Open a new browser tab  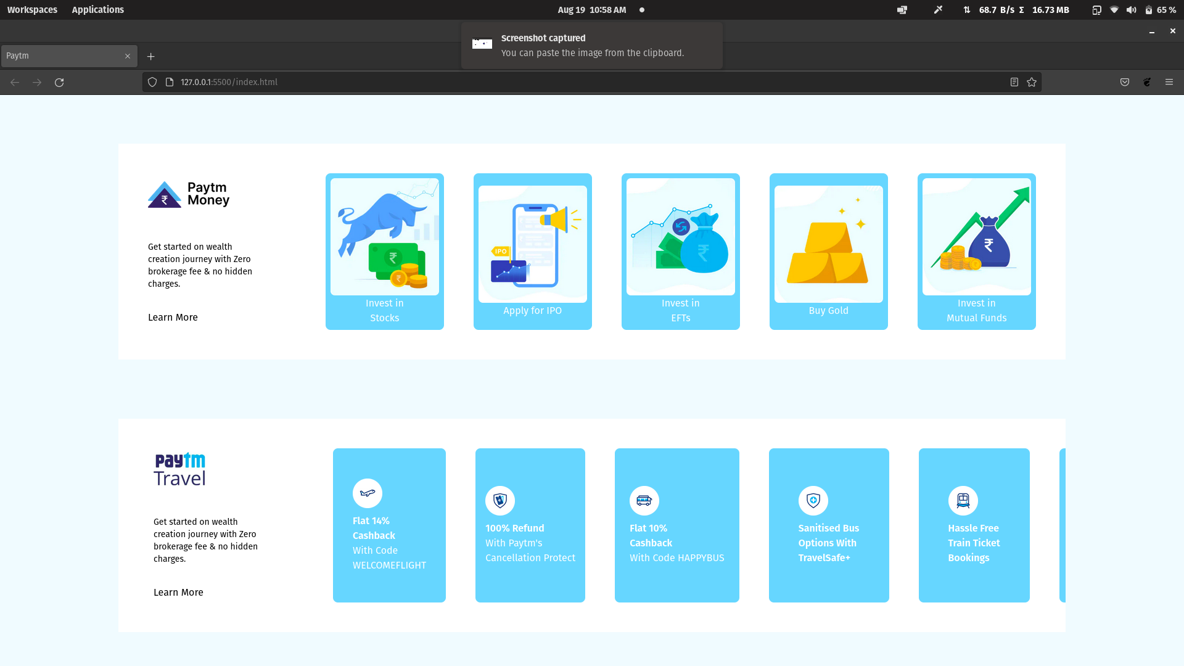tap(150, 56)
